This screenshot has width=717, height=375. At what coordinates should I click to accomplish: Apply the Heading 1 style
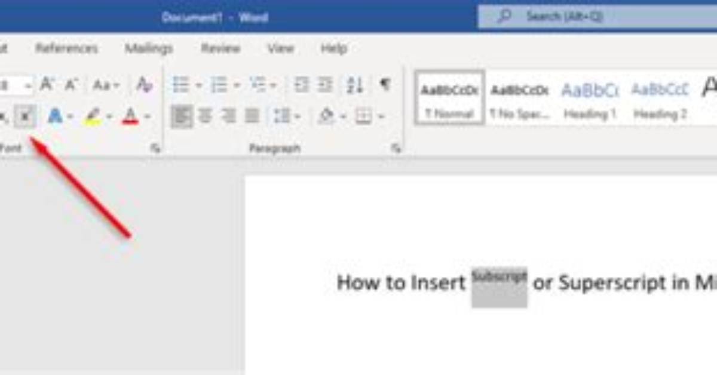click(590, 97)
